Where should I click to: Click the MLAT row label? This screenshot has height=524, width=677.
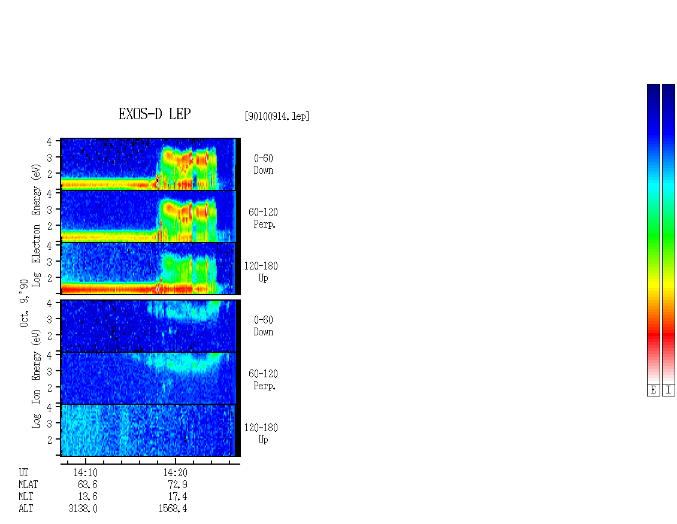(x=29, y=484)
